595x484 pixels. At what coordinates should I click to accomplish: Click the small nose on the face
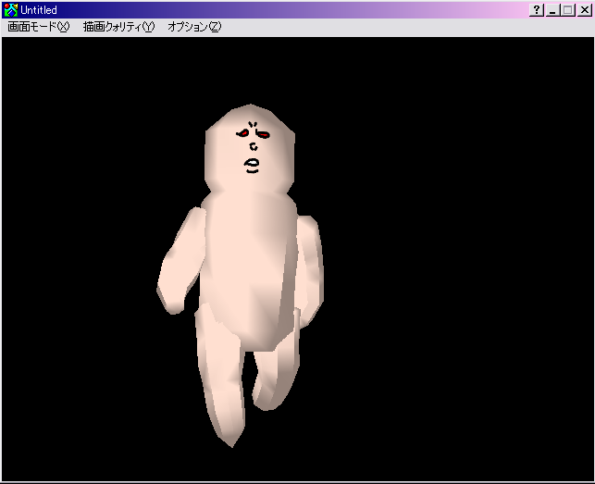[254, 148]
